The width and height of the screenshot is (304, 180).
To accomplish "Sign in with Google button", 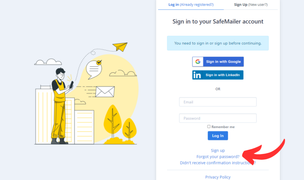I will click(x=218, y=62).
